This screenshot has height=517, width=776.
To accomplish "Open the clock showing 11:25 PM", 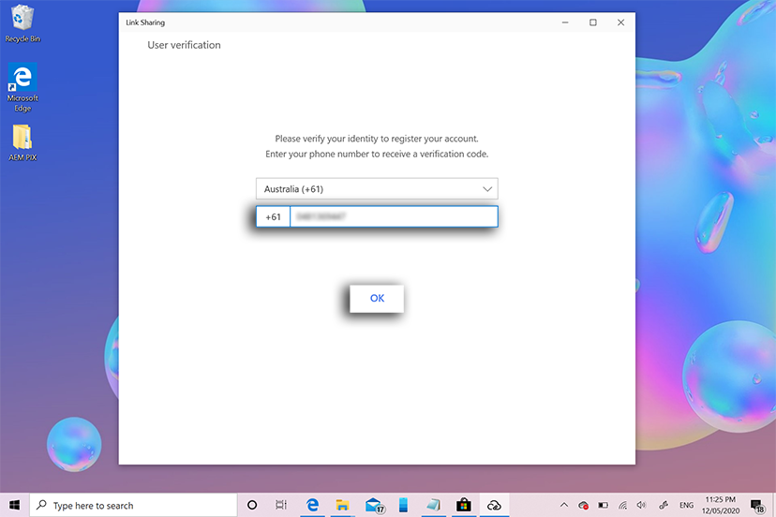I will pos(721,505).
